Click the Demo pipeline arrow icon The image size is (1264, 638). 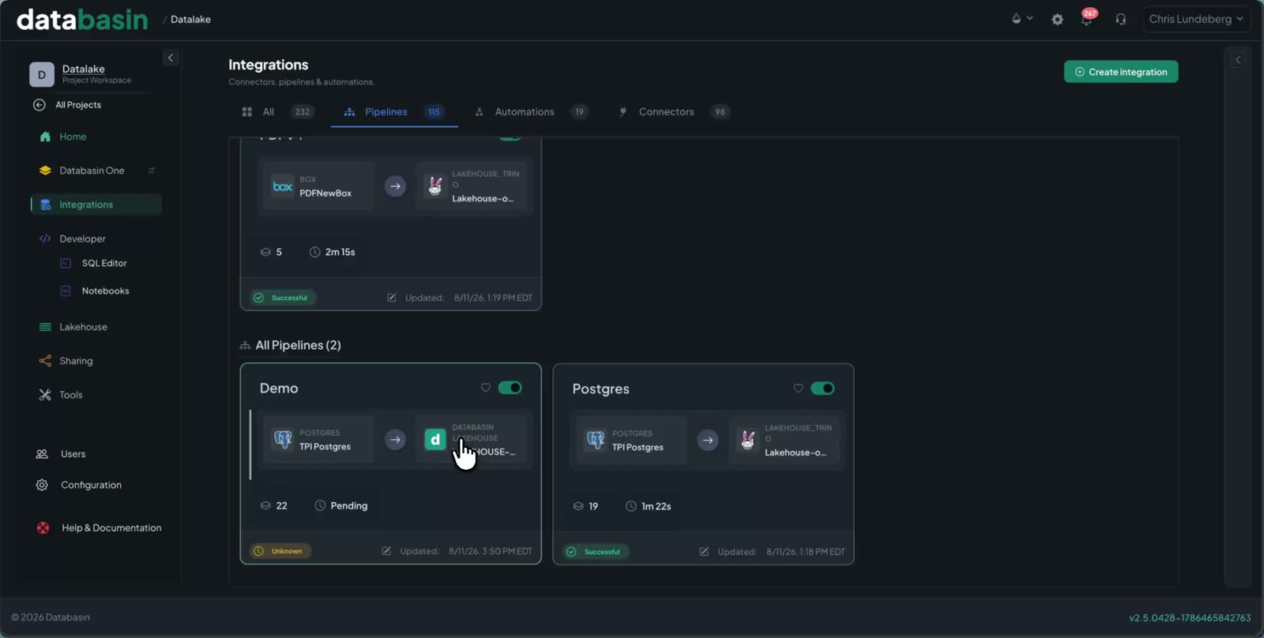point(395,440)
